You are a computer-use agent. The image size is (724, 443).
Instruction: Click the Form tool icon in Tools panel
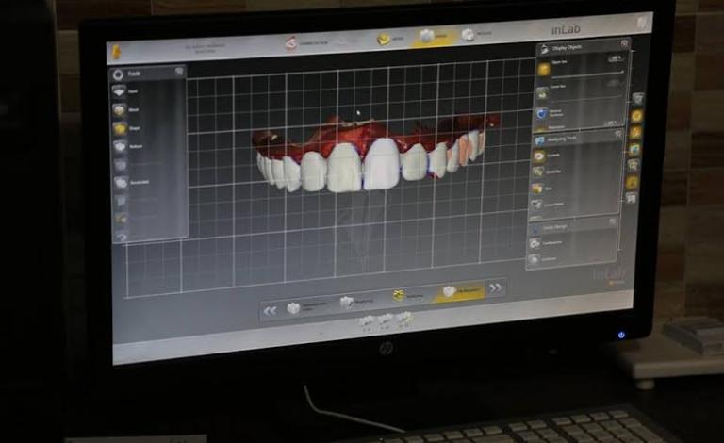119,92
